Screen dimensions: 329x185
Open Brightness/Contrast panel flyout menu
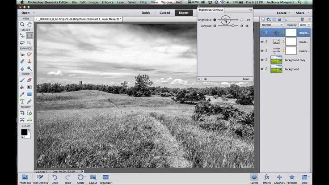point(250,10)
